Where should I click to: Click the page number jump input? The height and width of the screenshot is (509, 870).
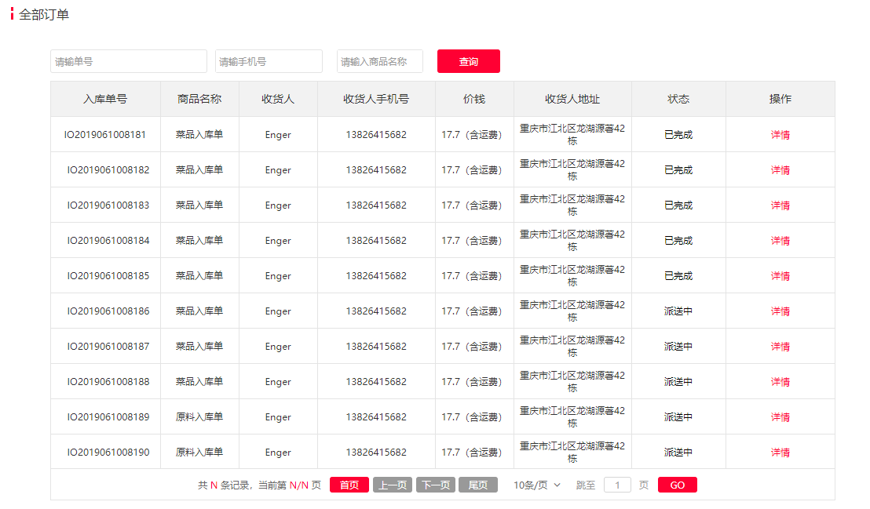617,485
